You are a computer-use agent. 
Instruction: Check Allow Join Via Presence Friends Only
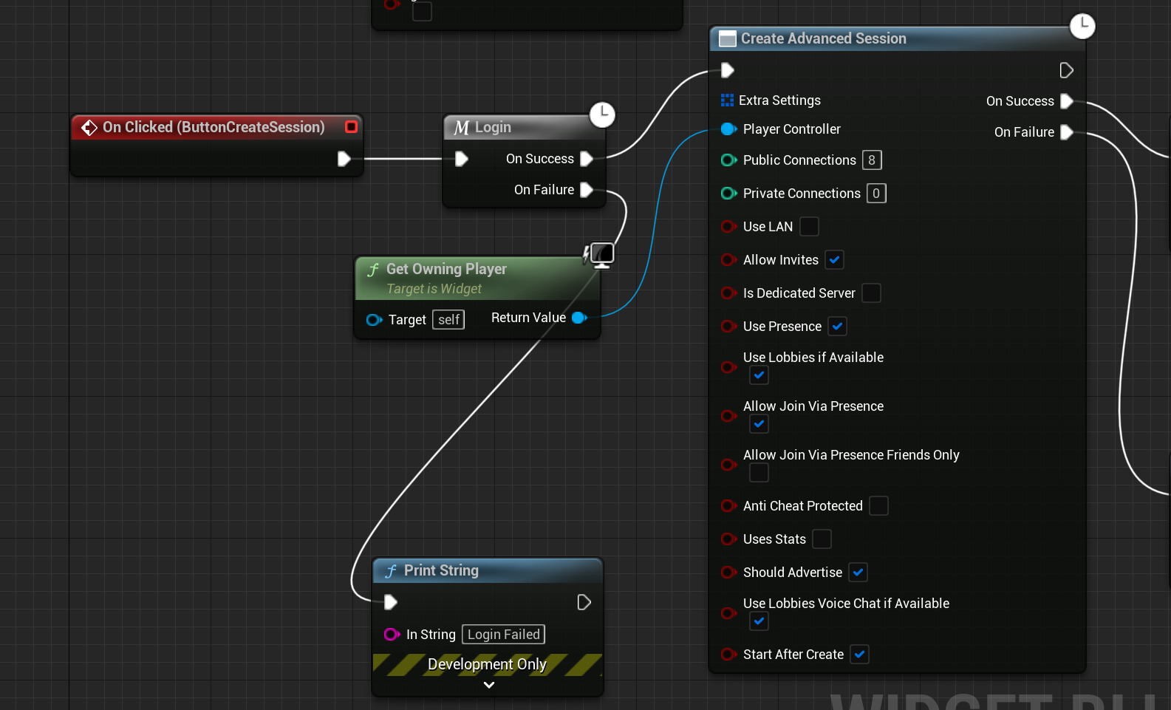click(x=759, y=473)
